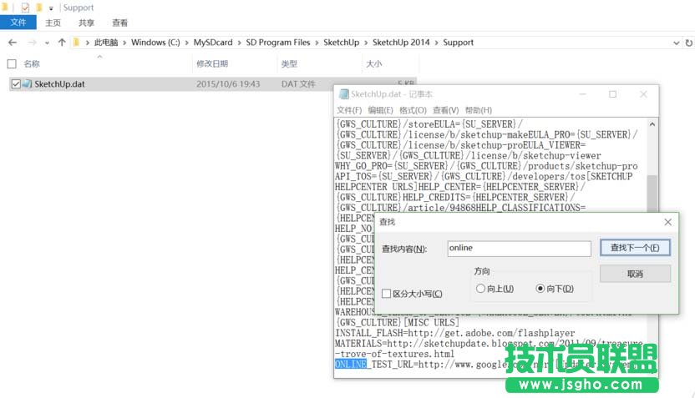The width and height of the screenshot is (695, 398).
Task: Select 向上(U) direction radio
Action: click(480, 289)
